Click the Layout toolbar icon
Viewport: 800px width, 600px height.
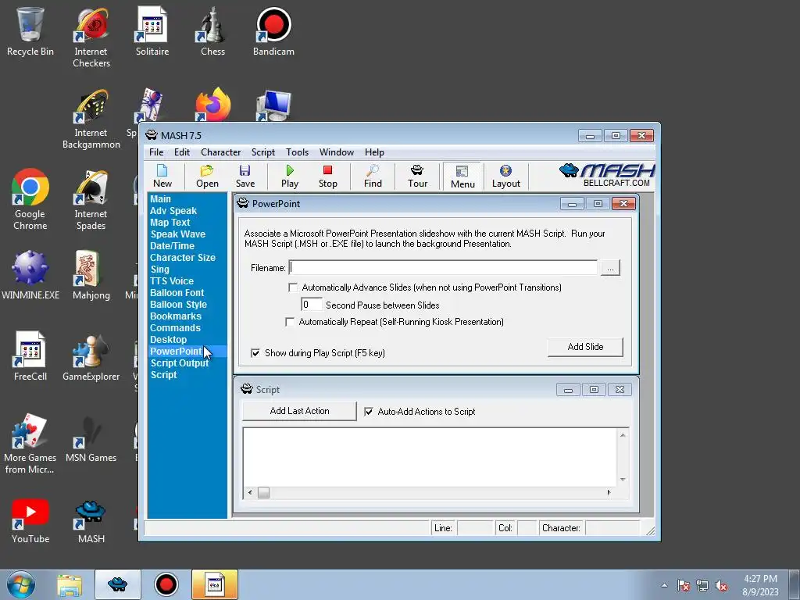pos(505,176)
